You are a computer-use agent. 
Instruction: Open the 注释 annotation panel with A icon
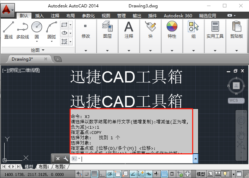coord(129,36)
